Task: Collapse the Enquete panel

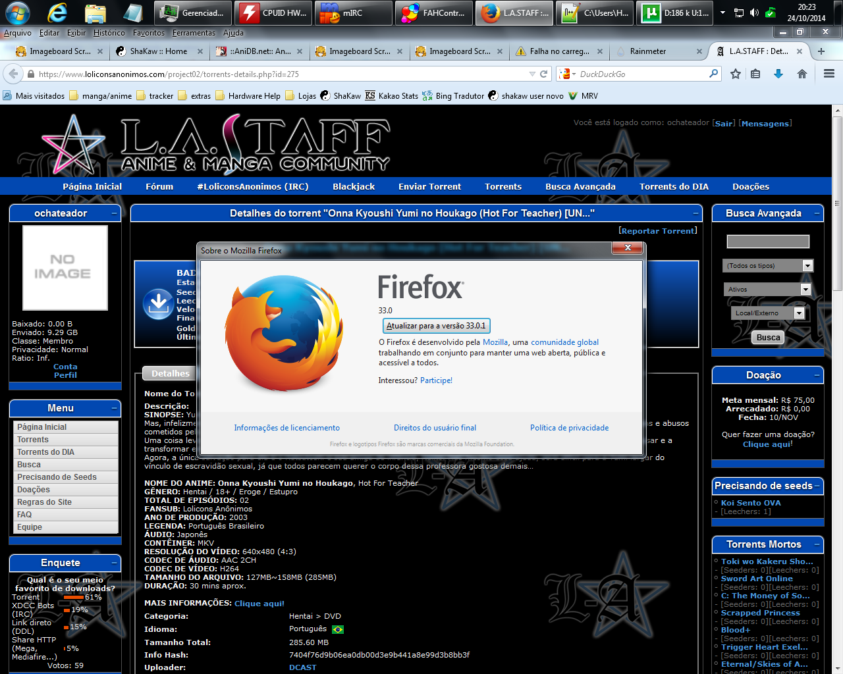Action: pos(115,563)
